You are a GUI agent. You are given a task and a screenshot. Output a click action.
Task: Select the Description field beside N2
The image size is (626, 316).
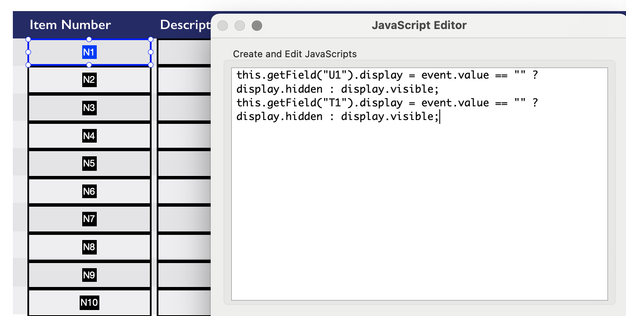[184, 80]
